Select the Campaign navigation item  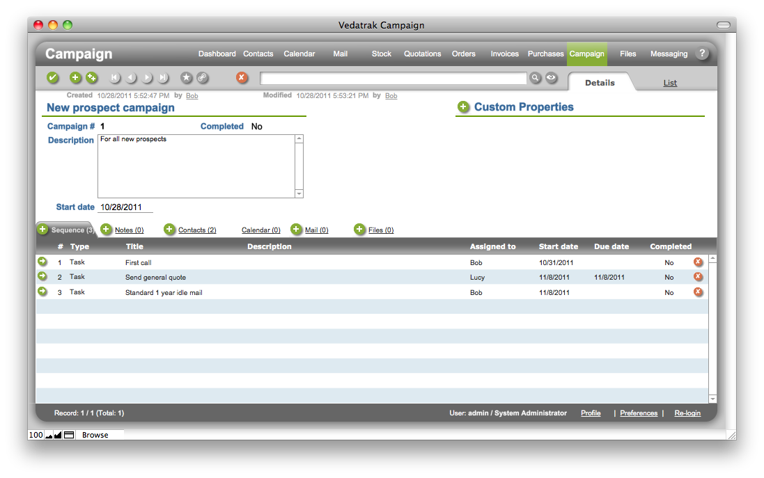[586, 54]
